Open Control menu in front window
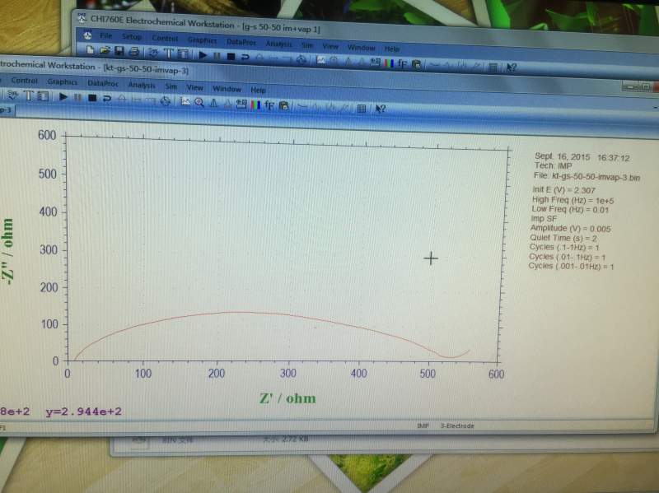The width and height of the screenshot is (659, 493). click(x=25, y=80)
